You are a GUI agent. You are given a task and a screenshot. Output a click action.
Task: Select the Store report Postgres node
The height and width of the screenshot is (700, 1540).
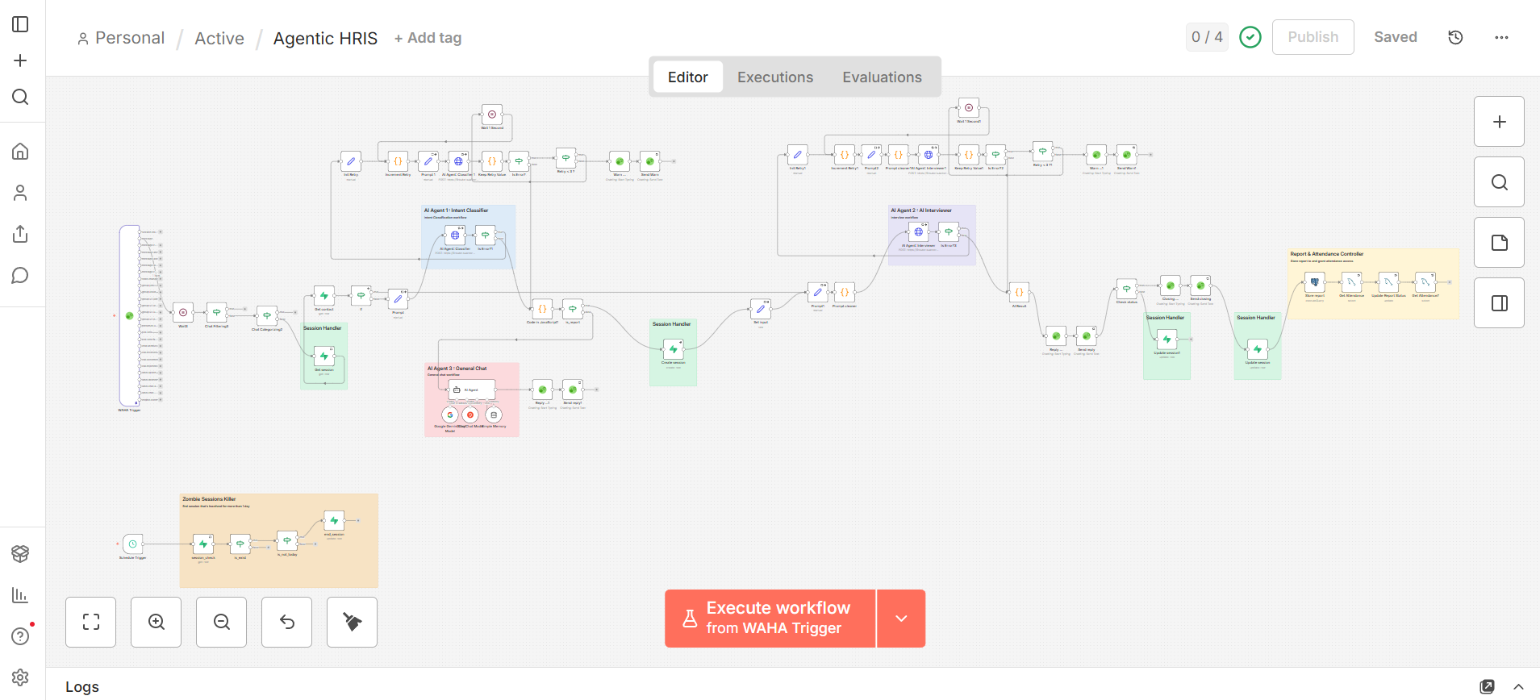(x=1315, y=282)
